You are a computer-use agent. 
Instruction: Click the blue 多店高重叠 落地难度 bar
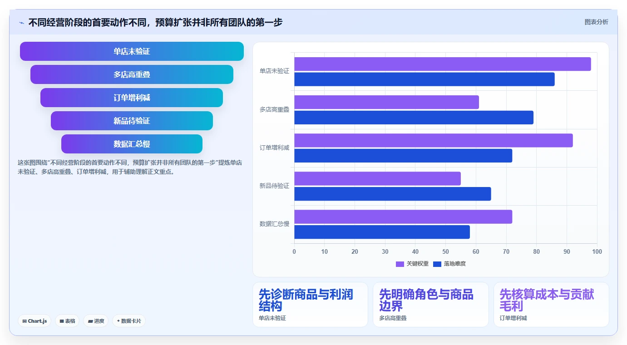(x=414, y=118)
